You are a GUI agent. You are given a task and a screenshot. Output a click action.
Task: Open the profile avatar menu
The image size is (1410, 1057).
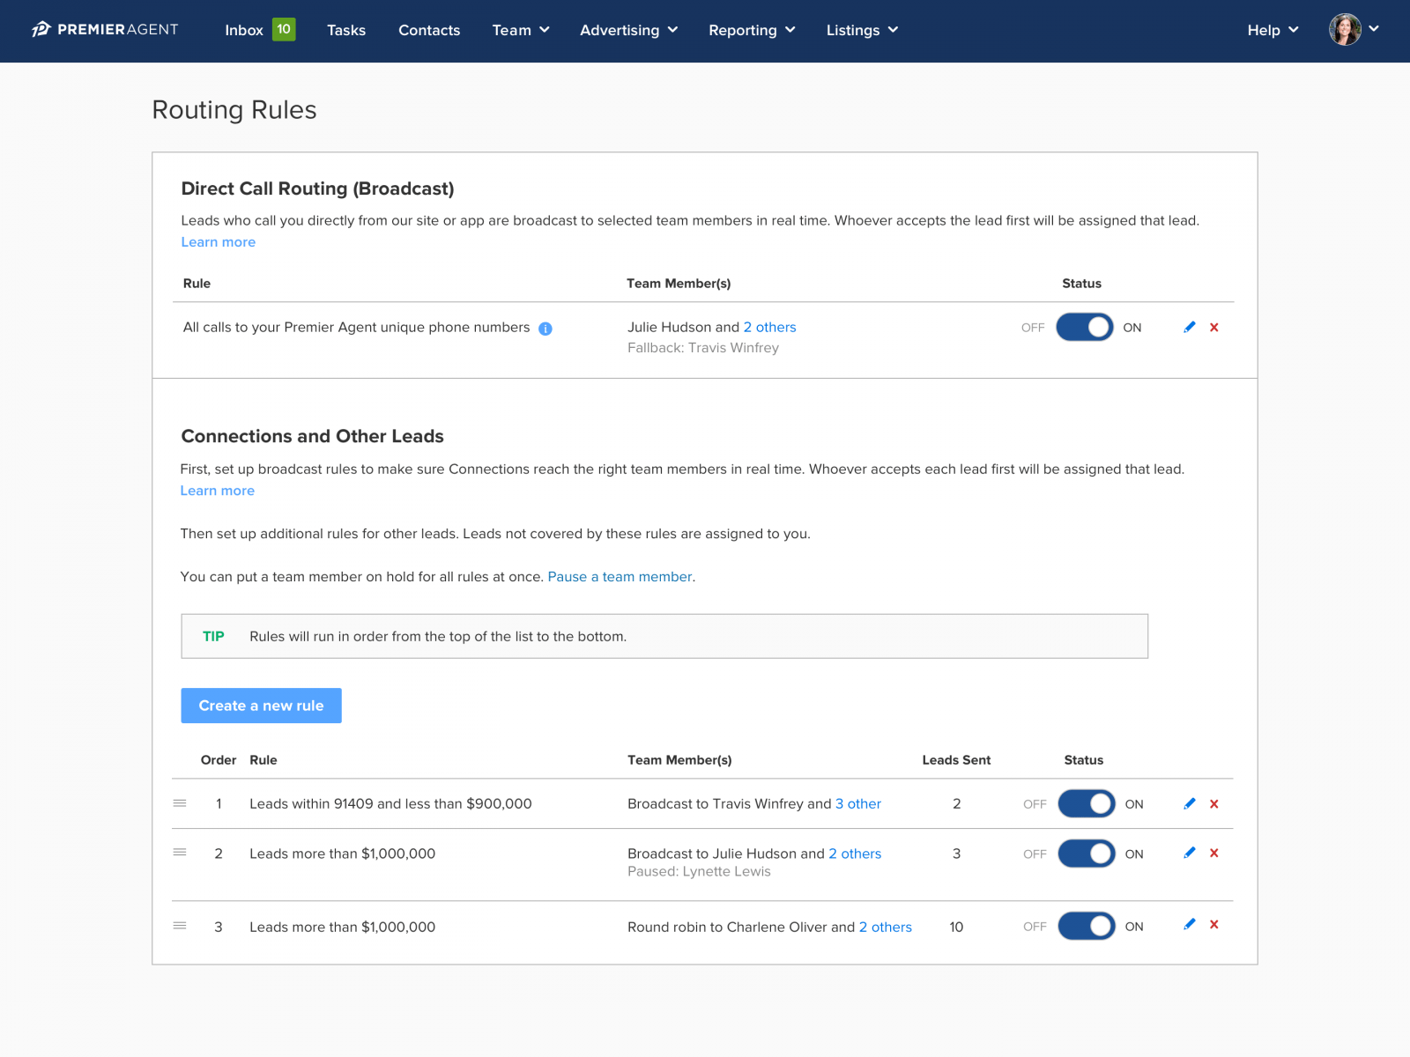[x=1343, y=29]
